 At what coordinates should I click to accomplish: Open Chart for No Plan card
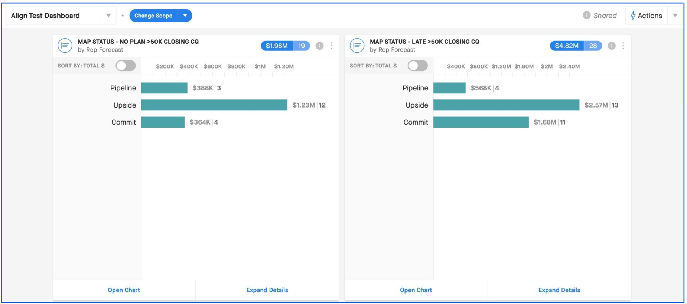(x=124, y=290)
